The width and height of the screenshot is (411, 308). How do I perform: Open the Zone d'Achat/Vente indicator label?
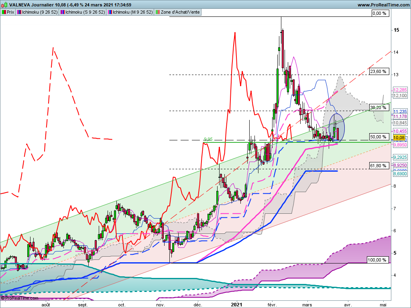click(178, 12)
